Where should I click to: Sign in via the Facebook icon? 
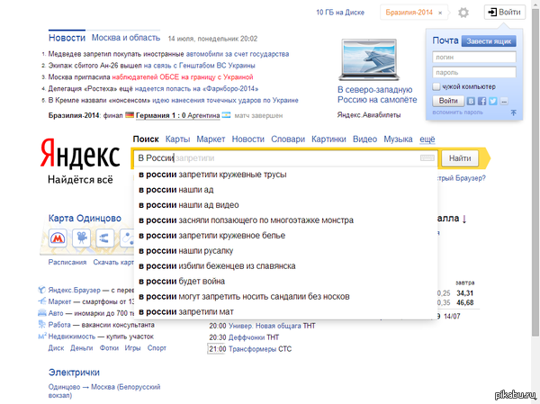[481, 101]
